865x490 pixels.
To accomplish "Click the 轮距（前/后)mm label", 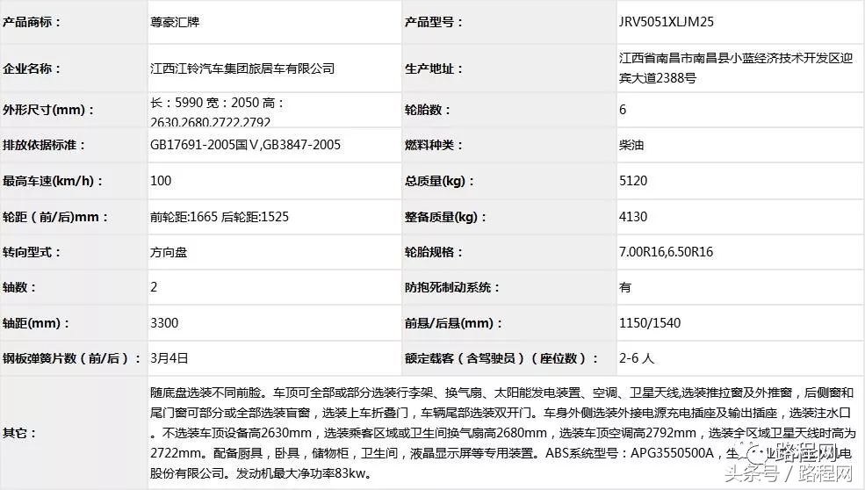I will click(55, 217).
